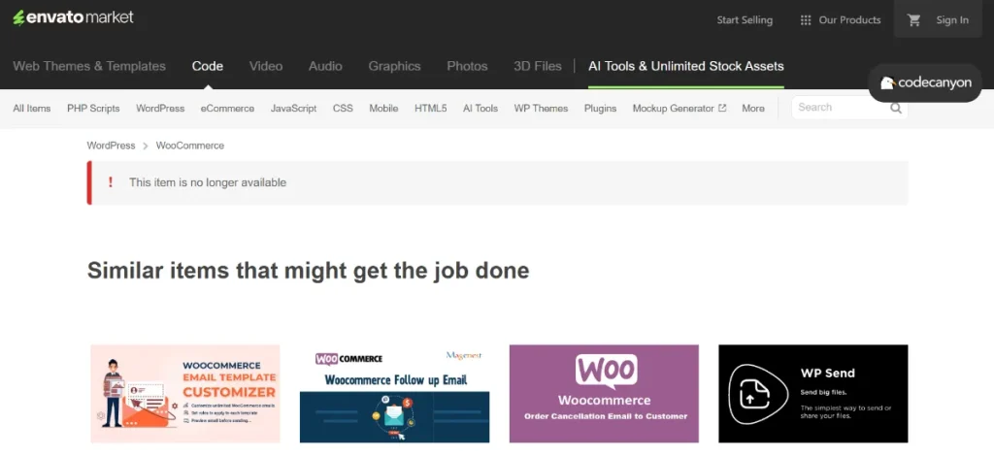Open Order Cancellation Email to Customer thumbnail
Screen dimensions: 994x456
604,393
